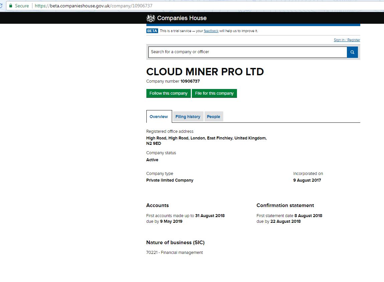This screenshot has height=282, width=384.
Task: Click Nature of business (SIC) heading
Action: 175,243
